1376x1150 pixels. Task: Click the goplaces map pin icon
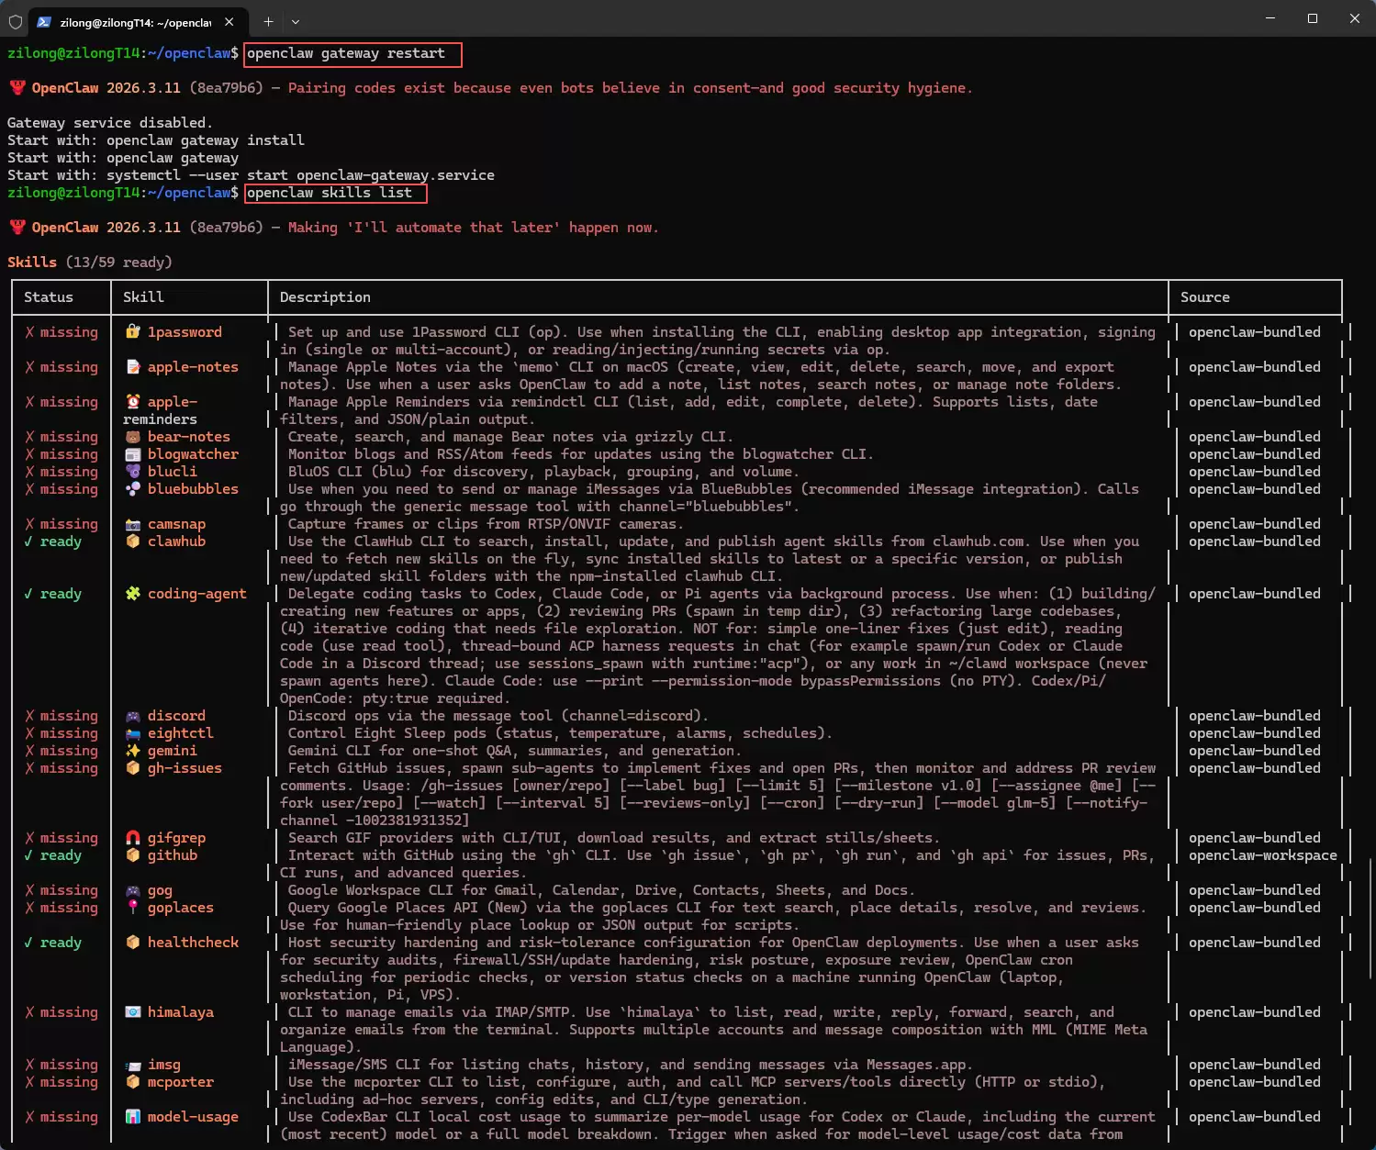click(133, 908)
